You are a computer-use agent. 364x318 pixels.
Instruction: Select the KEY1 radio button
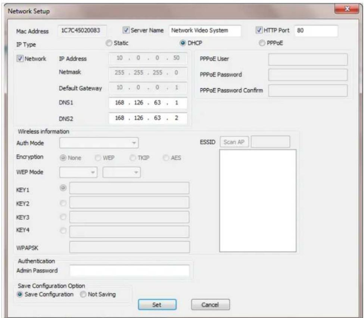pos(63,188)
